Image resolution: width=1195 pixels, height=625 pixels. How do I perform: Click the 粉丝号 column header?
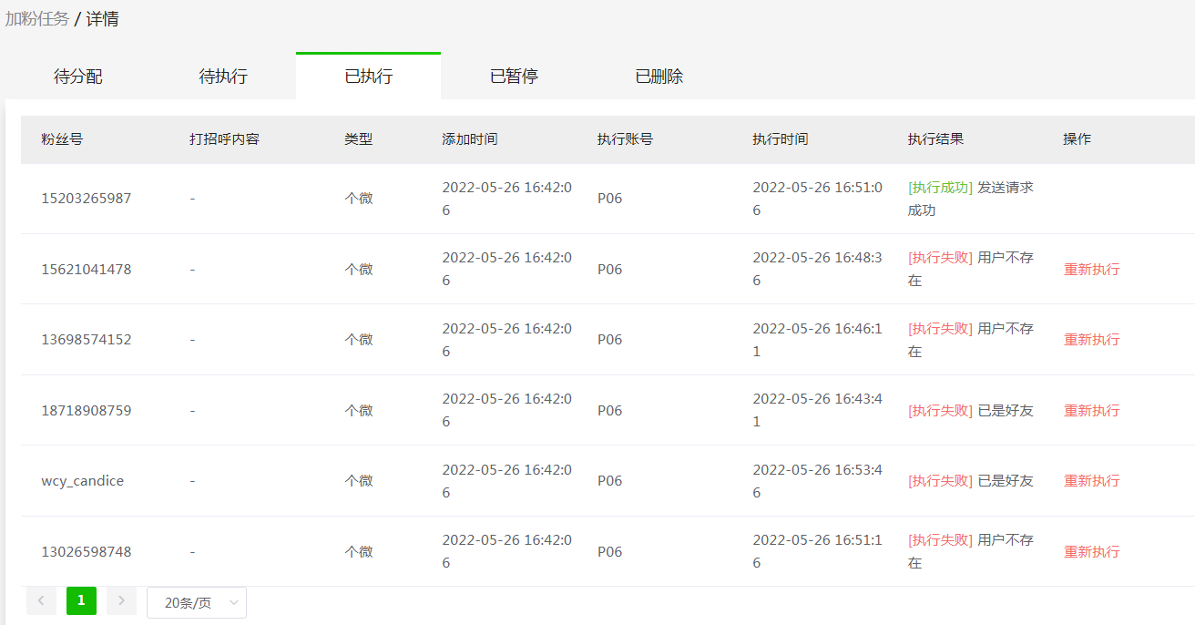(62, 139)
